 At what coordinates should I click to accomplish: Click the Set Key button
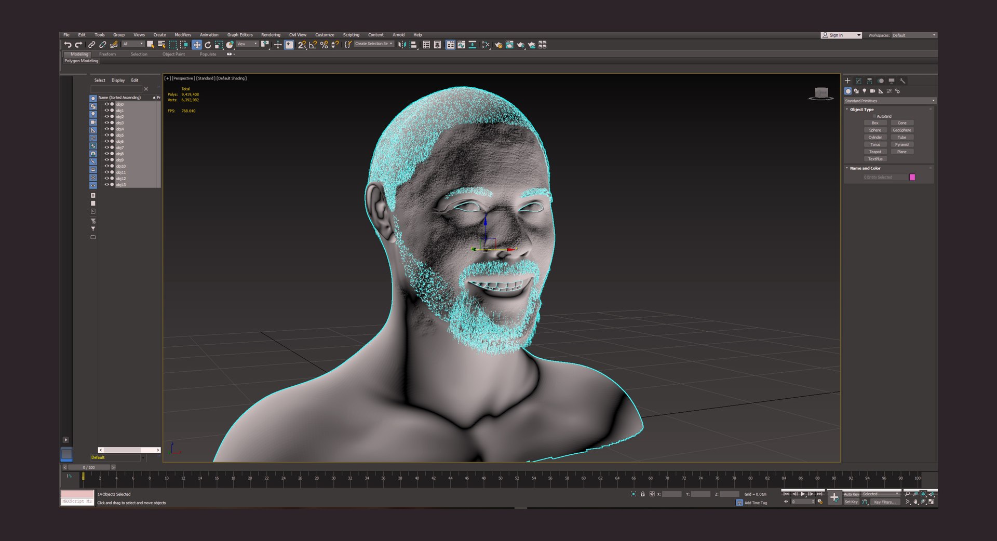pyautogui.click(x=851, y=502)
